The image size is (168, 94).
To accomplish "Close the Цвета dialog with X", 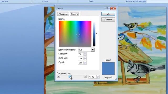I will [x=113, y=8].
